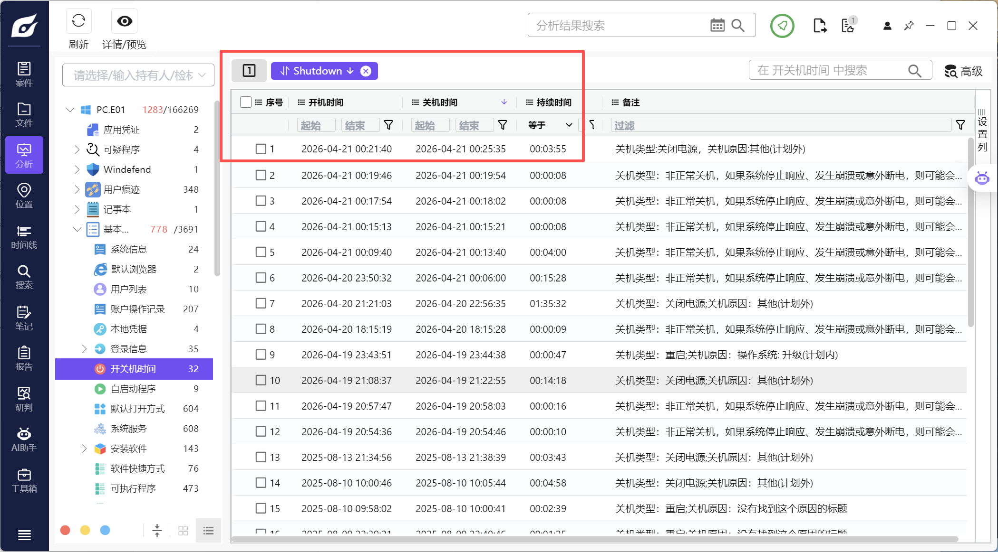998x552 pixels.
Task: Open the 等于 duration operator dropdown
Action: click(x=550, y=125)
